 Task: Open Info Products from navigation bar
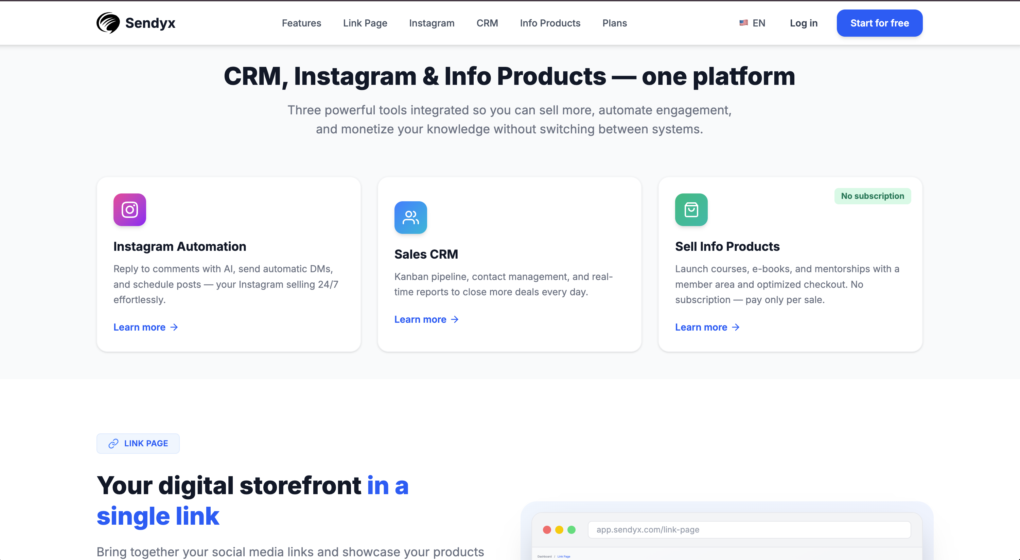(550, 23)
